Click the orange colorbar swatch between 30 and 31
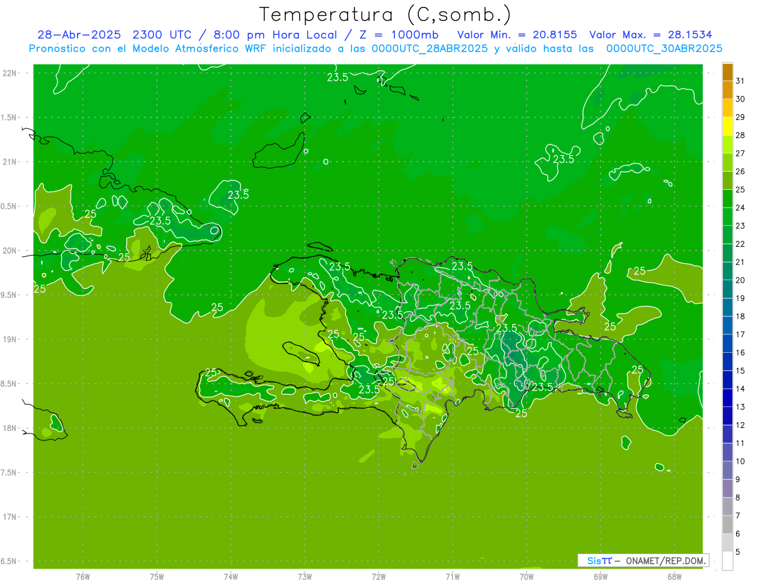Screen dimensions: 757x585 point(727,90)
